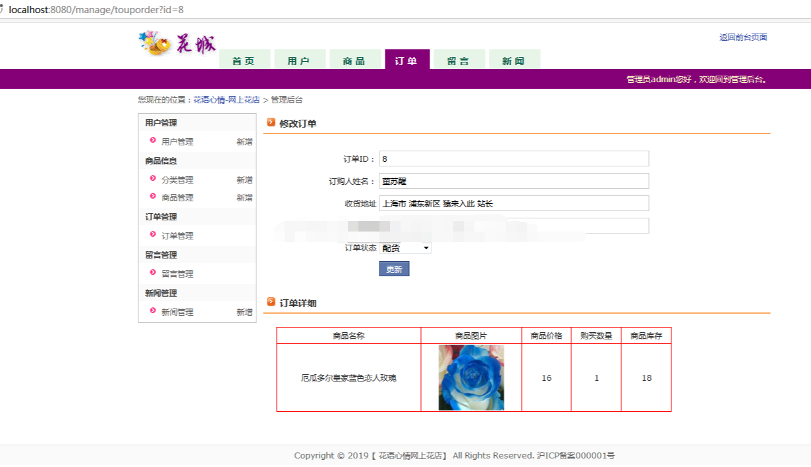Viewport: 811px width, 467px height.
Task: Open 分类管理 in sidebar
Action: [177, 180]
